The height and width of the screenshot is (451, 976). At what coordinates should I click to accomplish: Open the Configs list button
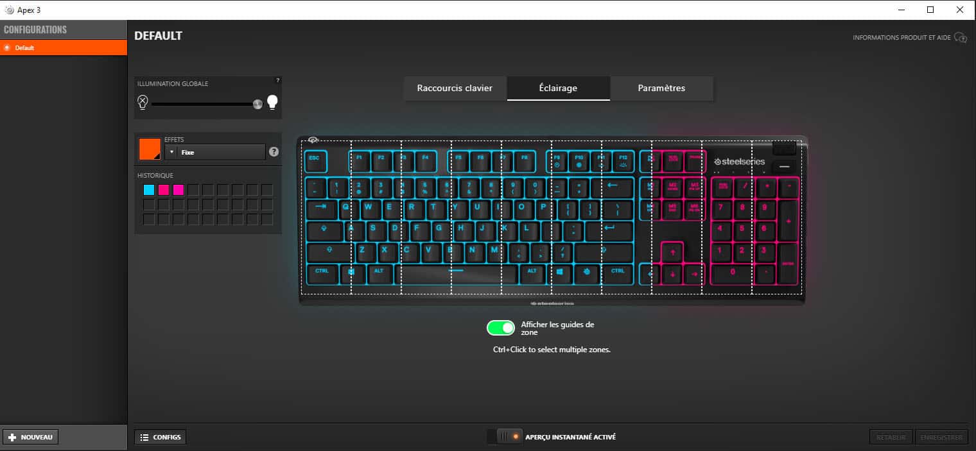click(x=161, y=437)
